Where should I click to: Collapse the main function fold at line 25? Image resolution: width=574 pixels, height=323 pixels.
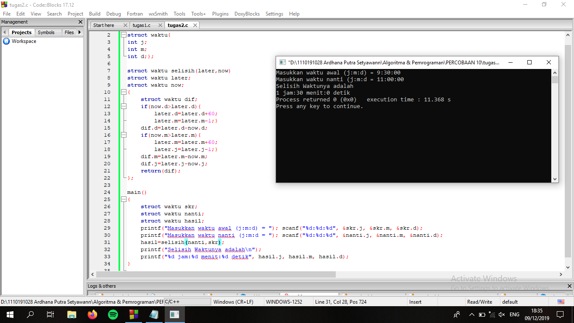[x=124, y=199]
